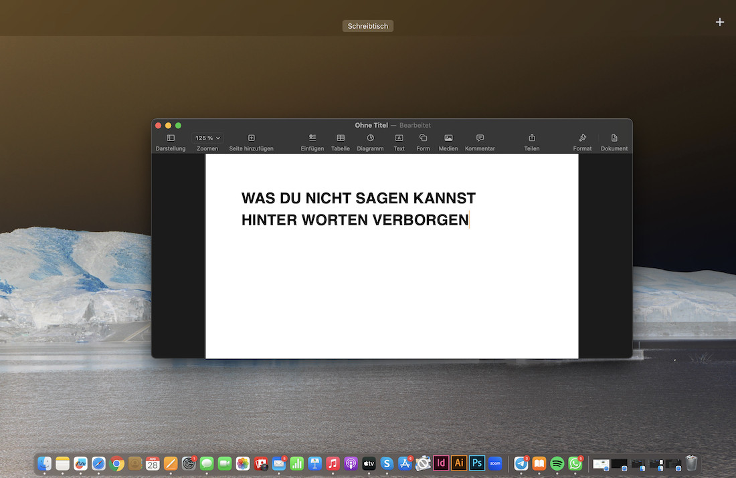Toggle the Format sidebar
736x478 pixels.
[582, 138]
